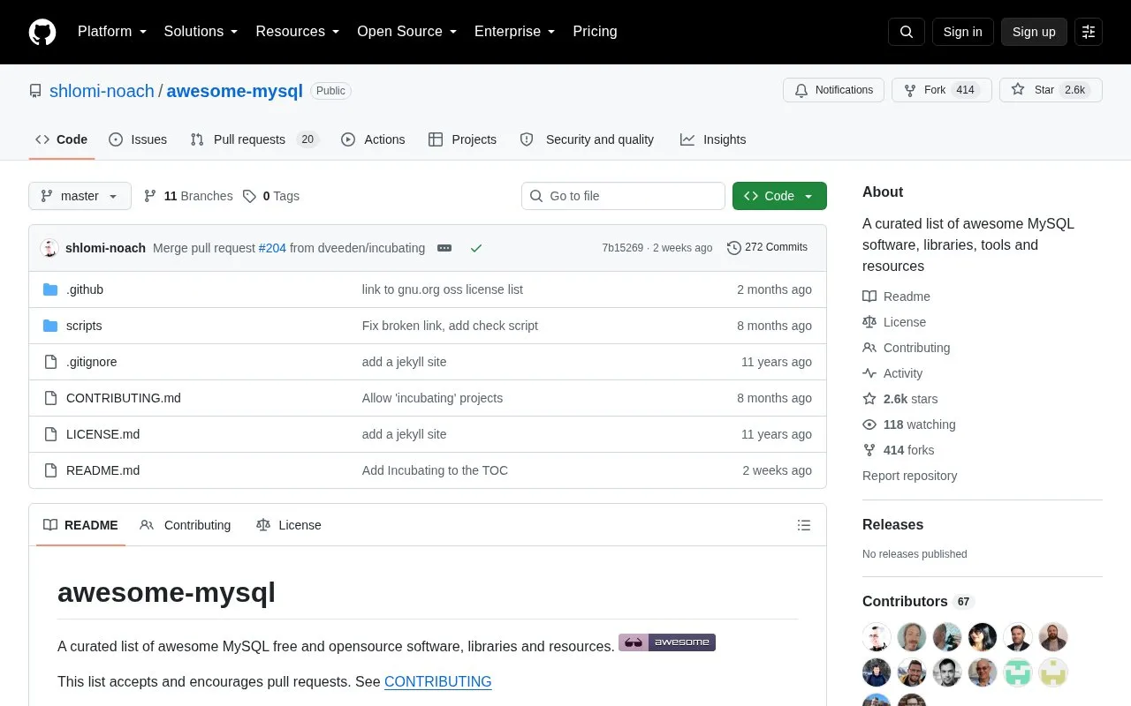Open the LICENSE.md file
The width and height of the screenshot is (1131, 706).
pos(102,434)
